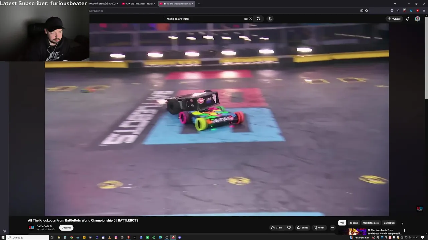Focus the Vyhledat taskbar search box

coord(28,237)
